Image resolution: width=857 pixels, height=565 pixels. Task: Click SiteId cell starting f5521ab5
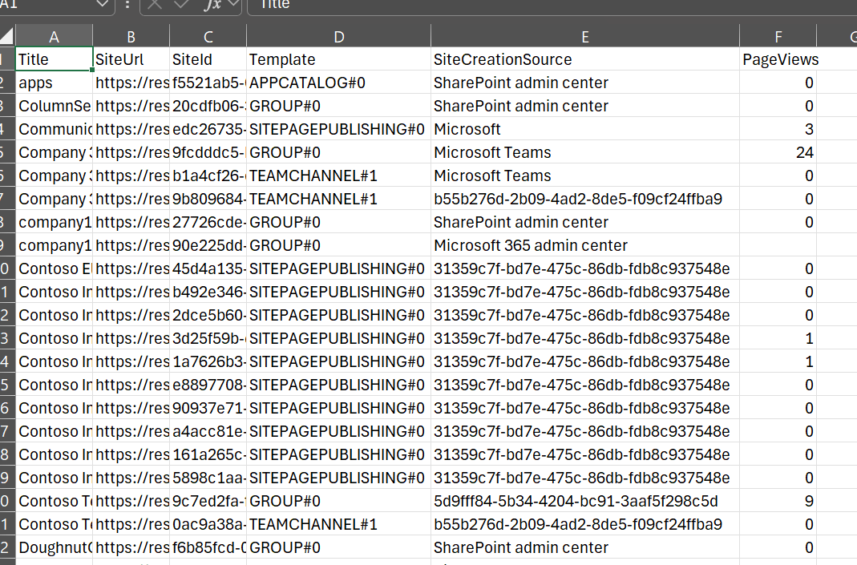pyautogui.click(x=208, y=83)
